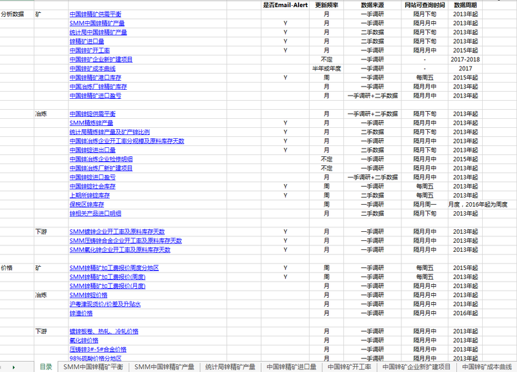
Task: Open the 锌相关产品进口明细 link
Action: coord(95,214)
